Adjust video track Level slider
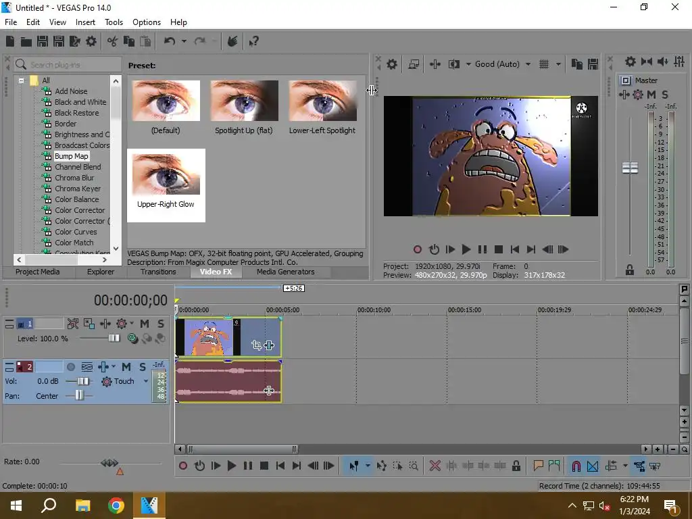Viewport: 692px width, 519px height. (114, 339)
